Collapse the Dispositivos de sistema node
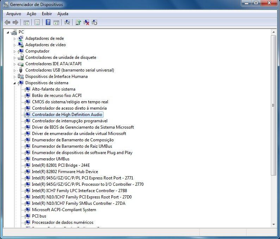The image size is (280, 239). coord(15,83)
